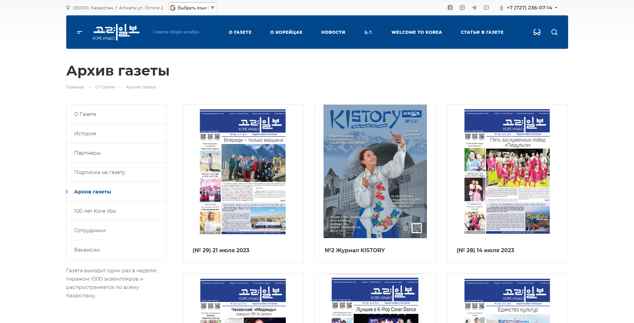This screenshot has width=634, height=323.
Task: Open link №2 Журнал KISTORY
Action: coord(355,251)
